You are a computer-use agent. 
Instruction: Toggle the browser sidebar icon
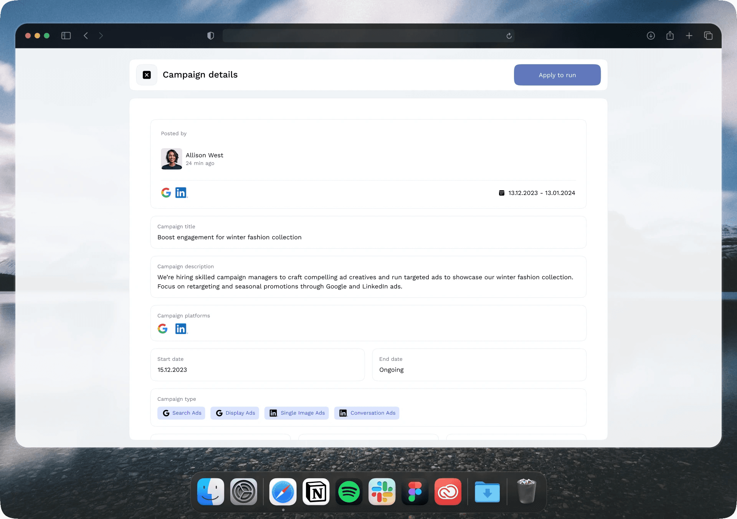pyautogui.click(x=66, y=36)
